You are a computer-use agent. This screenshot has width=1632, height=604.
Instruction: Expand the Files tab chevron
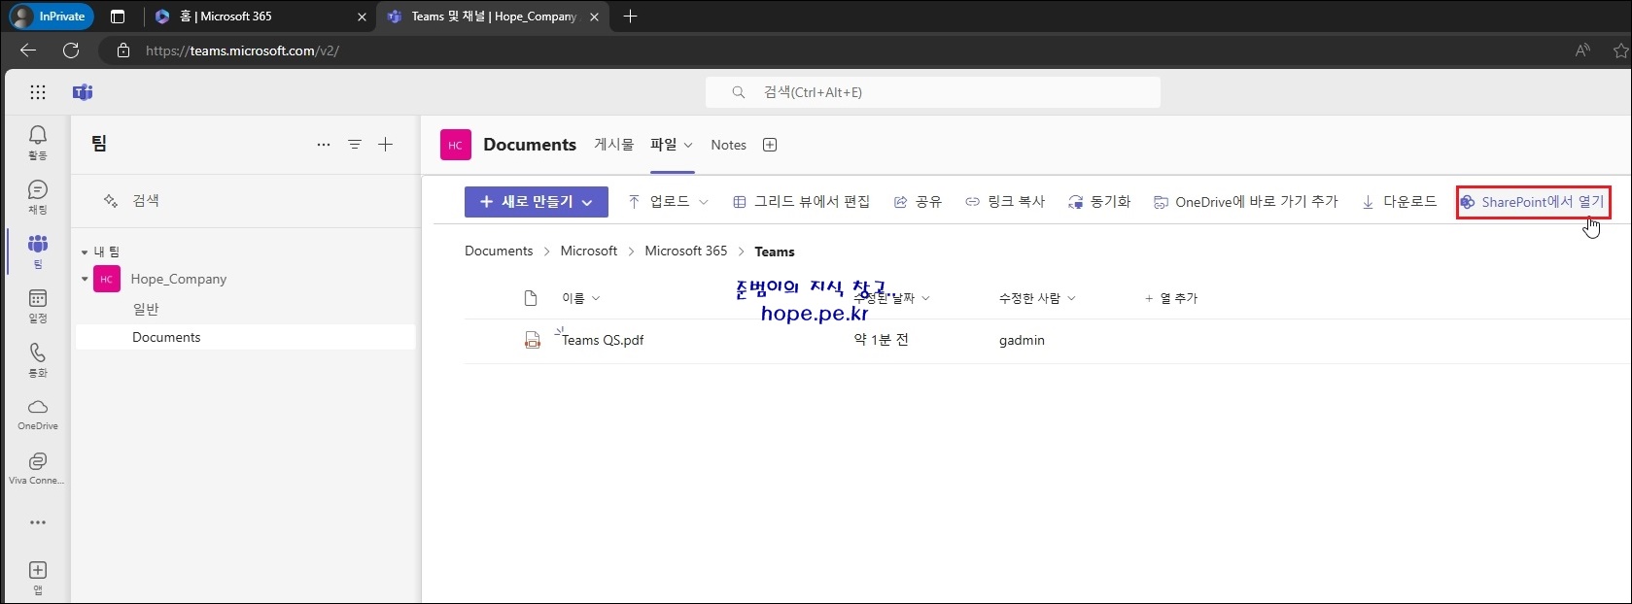click(688, 146)
